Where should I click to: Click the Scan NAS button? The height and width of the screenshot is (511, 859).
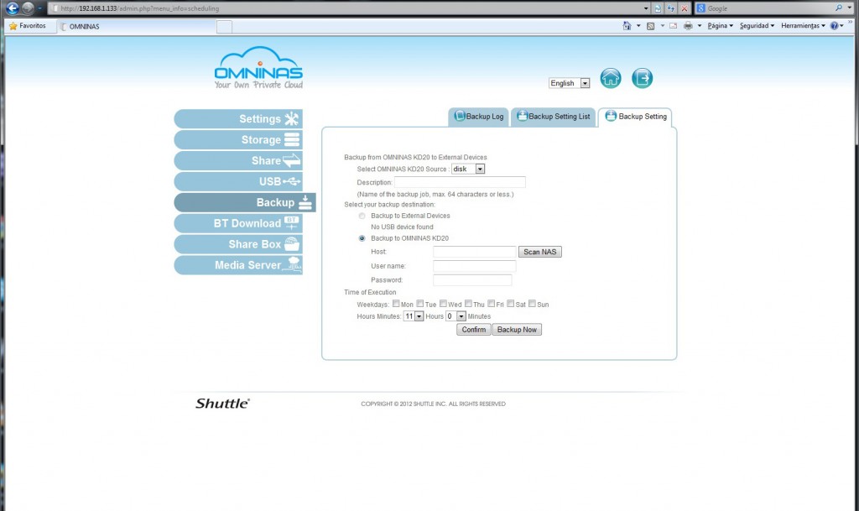point(539,252)
